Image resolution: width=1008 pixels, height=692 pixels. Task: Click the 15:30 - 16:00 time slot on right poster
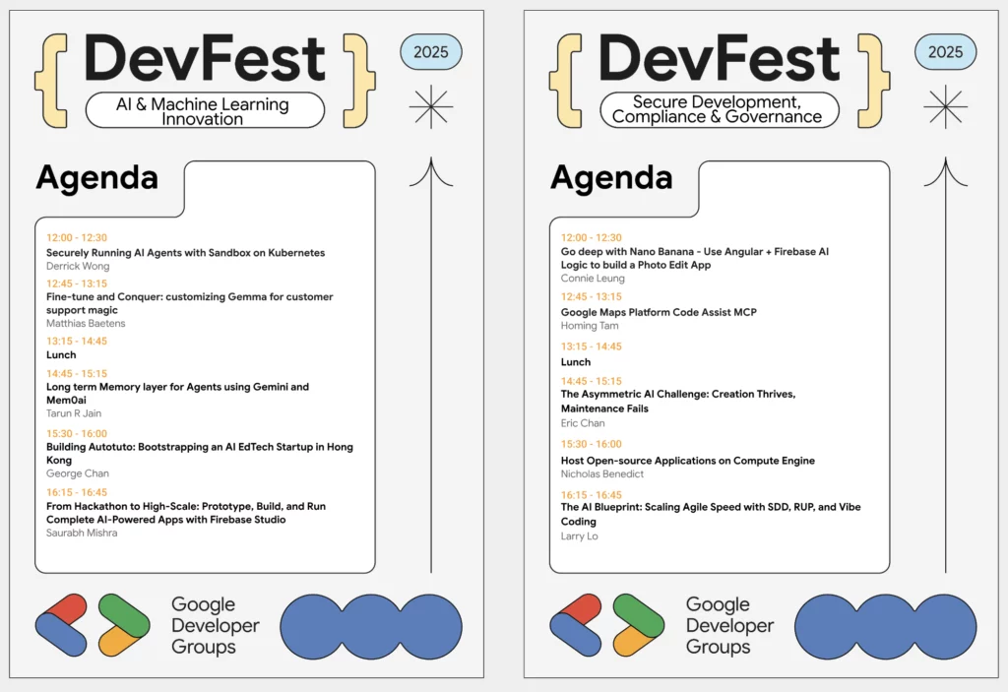[x=591, y=445]
